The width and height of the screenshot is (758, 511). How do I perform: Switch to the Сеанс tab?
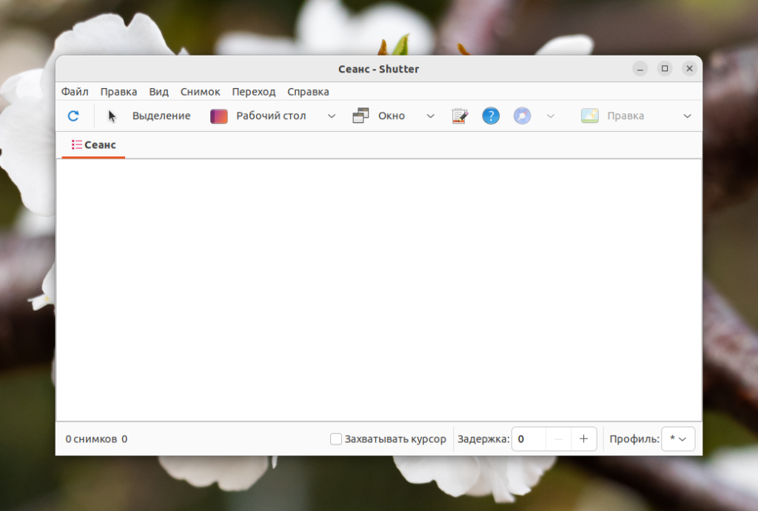point(93,145)
